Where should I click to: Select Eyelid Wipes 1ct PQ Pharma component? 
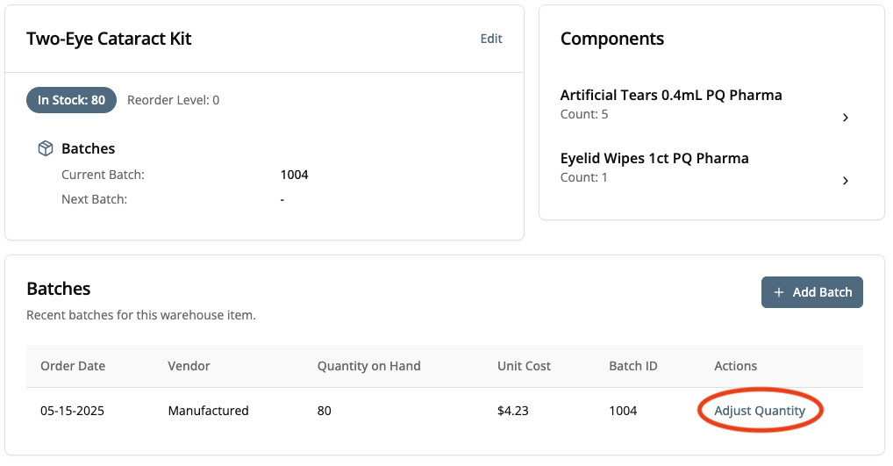(654, 158)
